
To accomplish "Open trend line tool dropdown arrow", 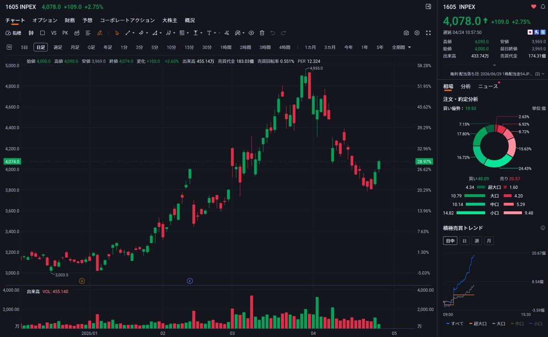I will 134,33.
